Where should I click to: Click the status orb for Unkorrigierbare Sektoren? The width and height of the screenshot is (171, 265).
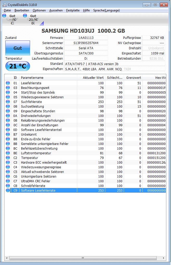[8, 176]
